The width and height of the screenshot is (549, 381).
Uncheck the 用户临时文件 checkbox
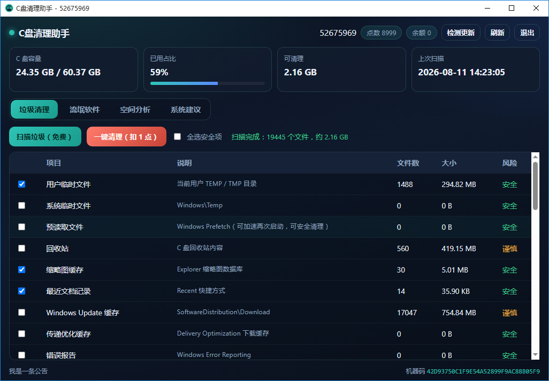(22, 184)
